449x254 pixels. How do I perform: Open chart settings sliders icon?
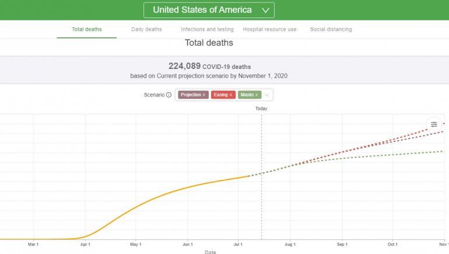point(434,124)
